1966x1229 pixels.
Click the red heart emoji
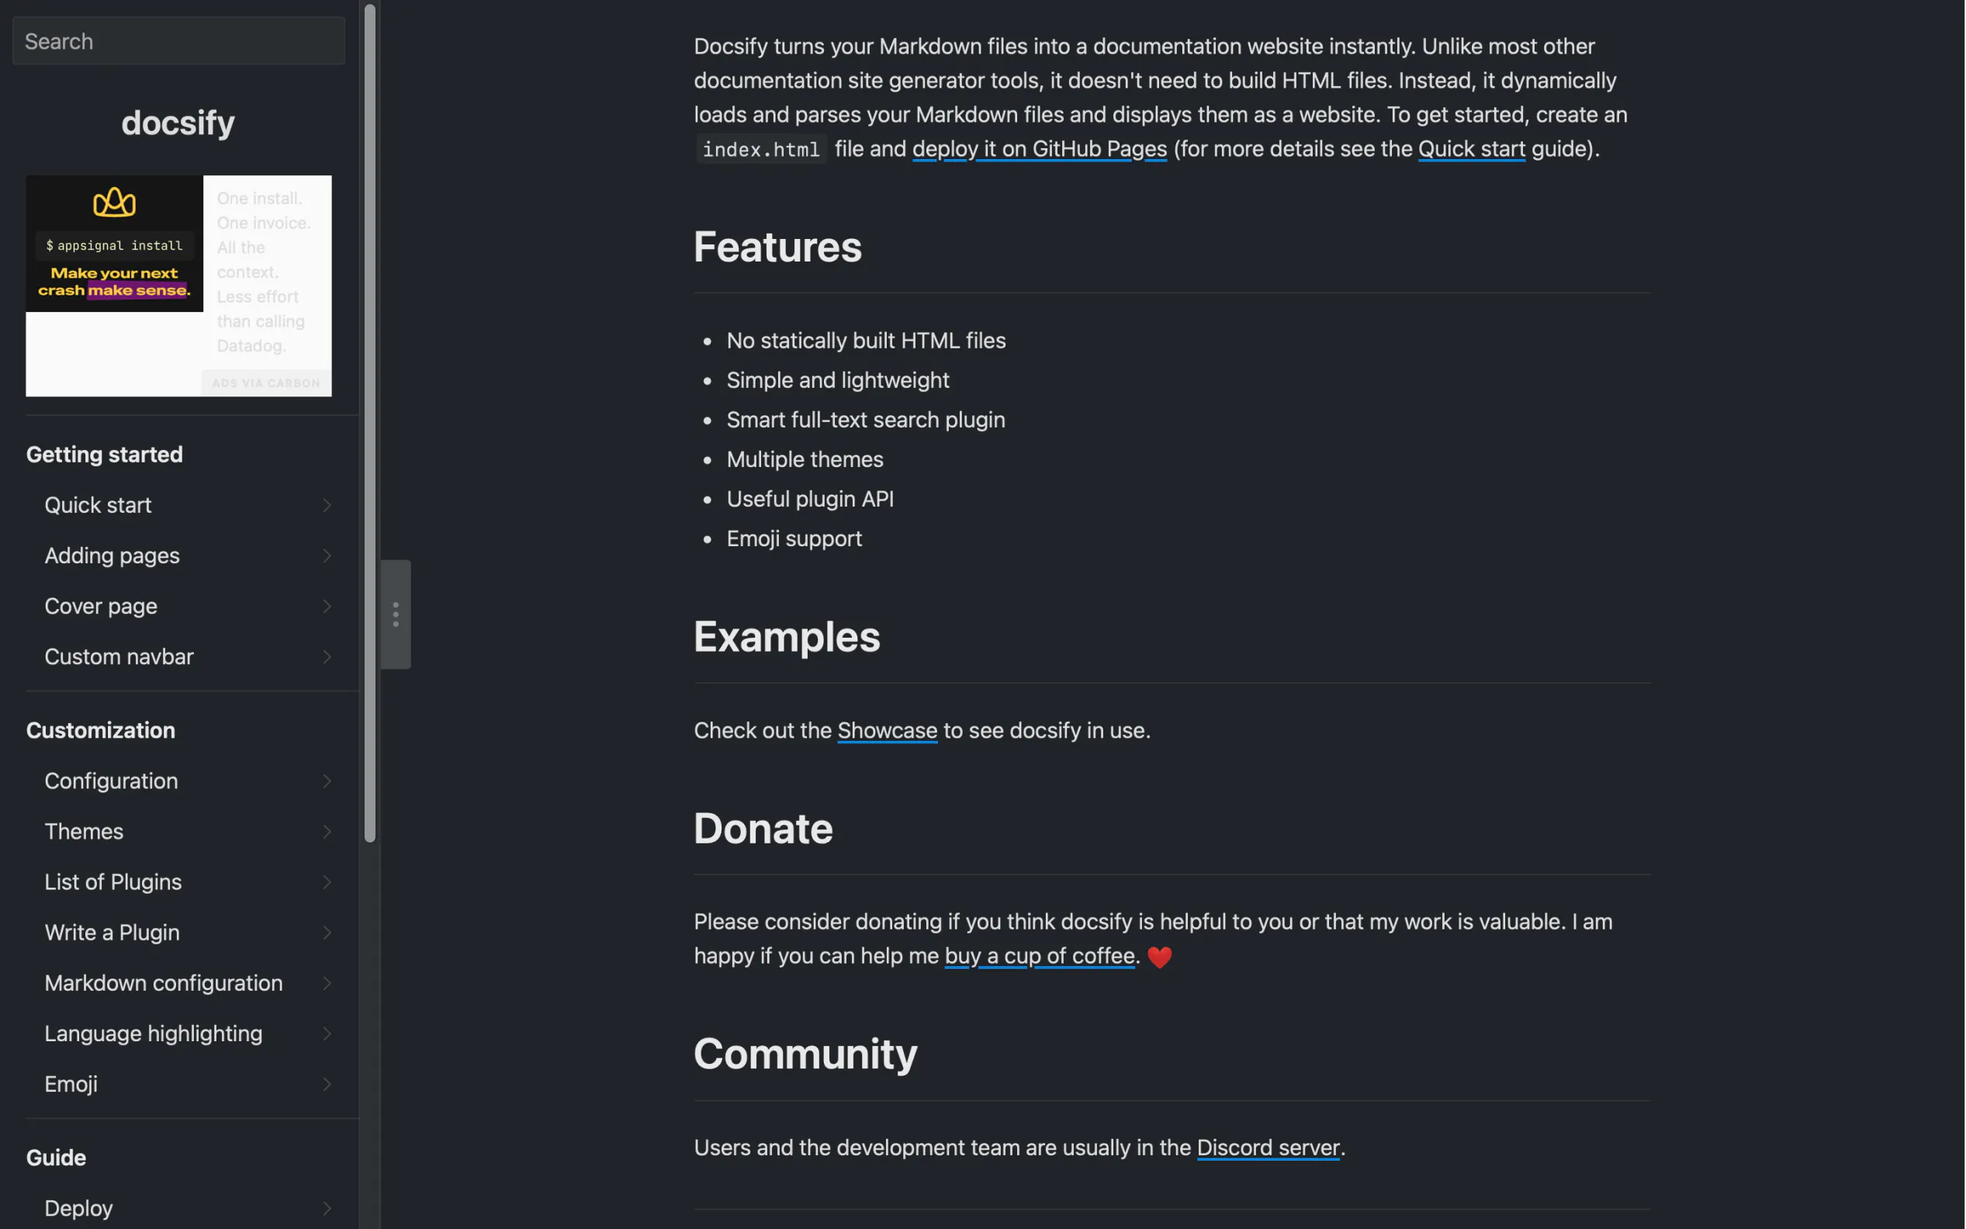tap(1160, 957)
